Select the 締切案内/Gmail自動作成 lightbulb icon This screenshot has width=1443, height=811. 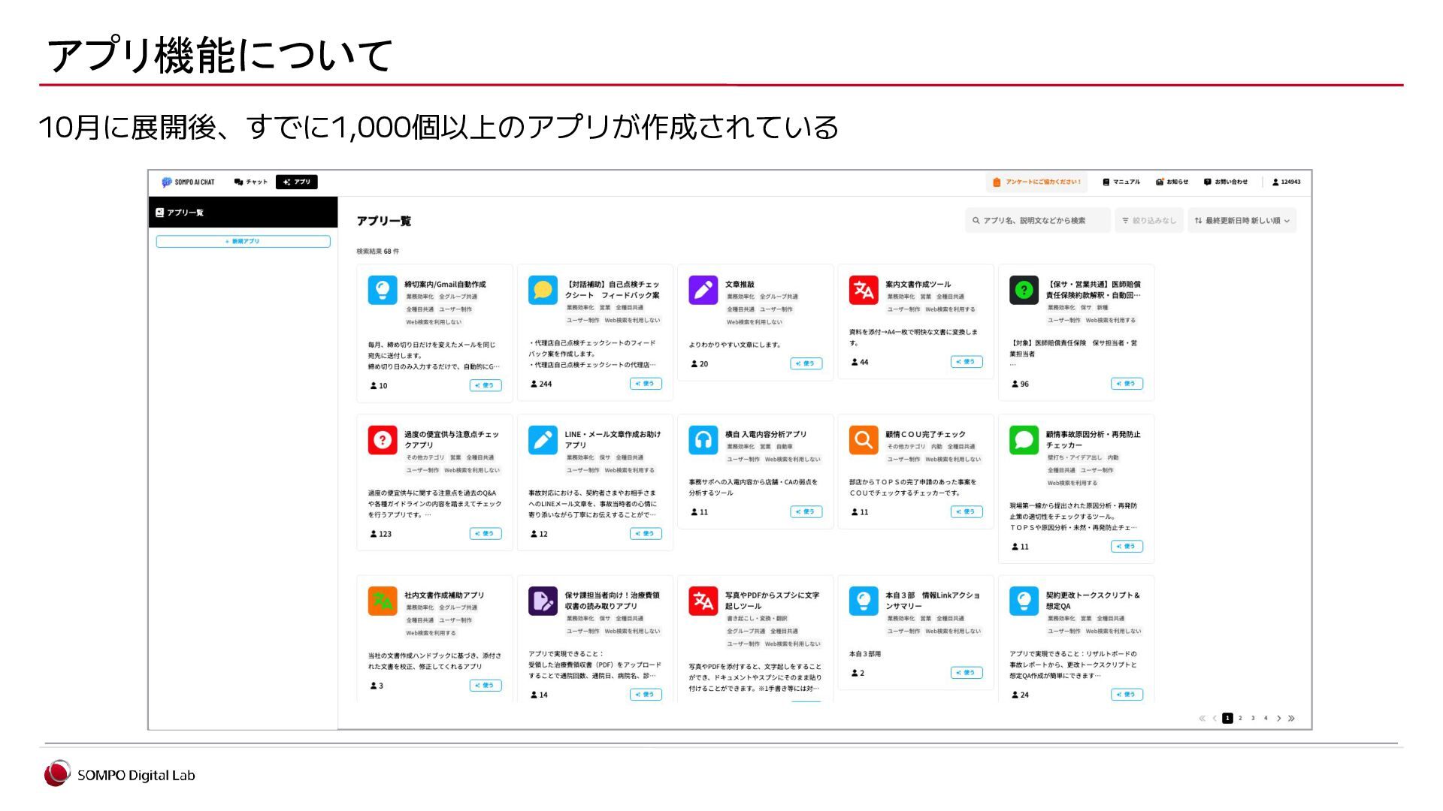tap(382, 290)
